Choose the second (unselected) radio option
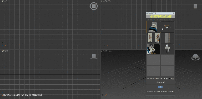 point(170,79)
